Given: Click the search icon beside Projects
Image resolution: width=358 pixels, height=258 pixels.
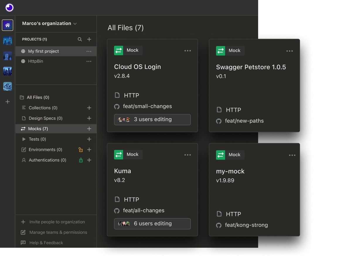Looking at the screenshot, I should tap(80, 39).
